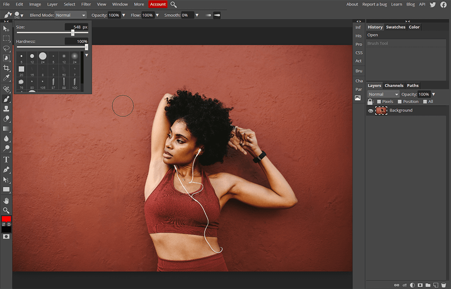The width and height of the screenshot is (451, 289).
Task: Open a new adjustment layer
Action: 412,284
